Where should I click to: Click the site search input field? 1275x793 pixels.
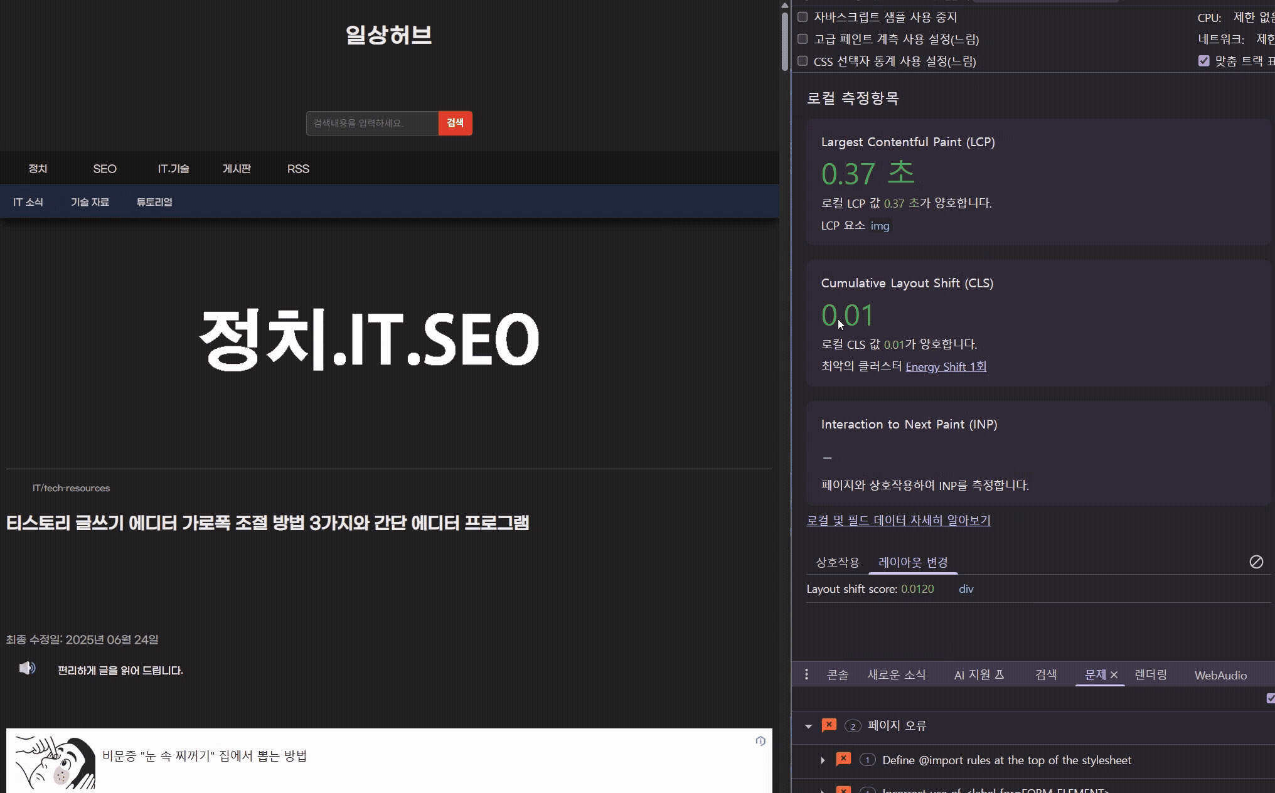pyautogui.click(x=372, y=123)
